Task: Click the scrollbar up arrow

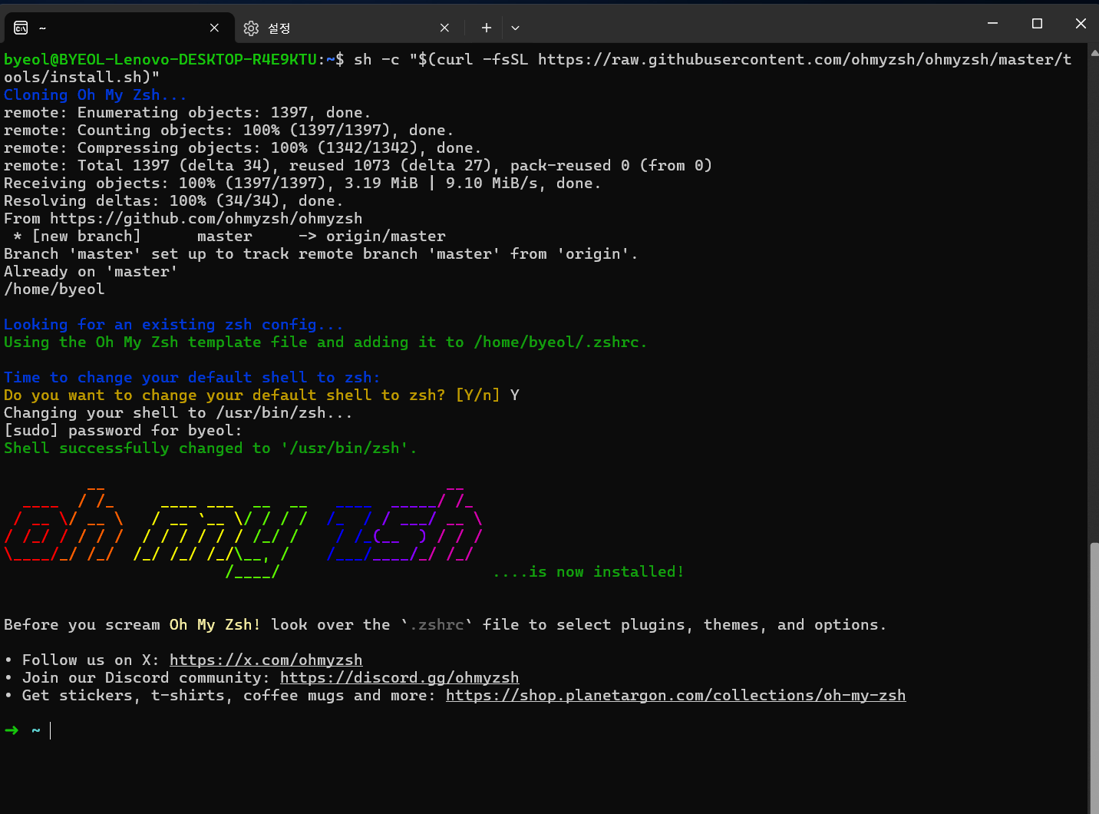Action: (1094, 51)
